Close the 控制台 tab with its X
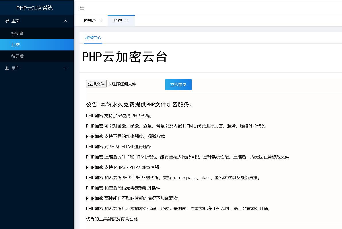This screenshot has width=342, height=229. click(100, 21)
